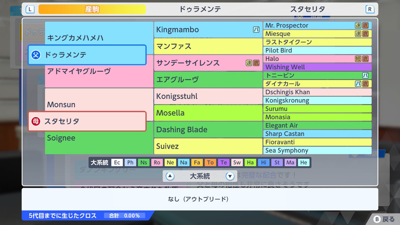Click the サンデーサイレンス pedigree cell
This screenshot has width=400, height=225.
208,63
